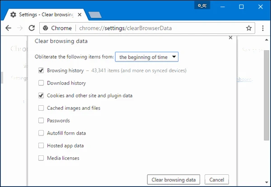
Task: Check the Cached images and files checkbox
Action: point(41,108)
